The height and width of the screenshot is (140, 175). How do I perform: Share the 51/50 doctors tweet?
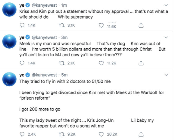click(141, 134)
